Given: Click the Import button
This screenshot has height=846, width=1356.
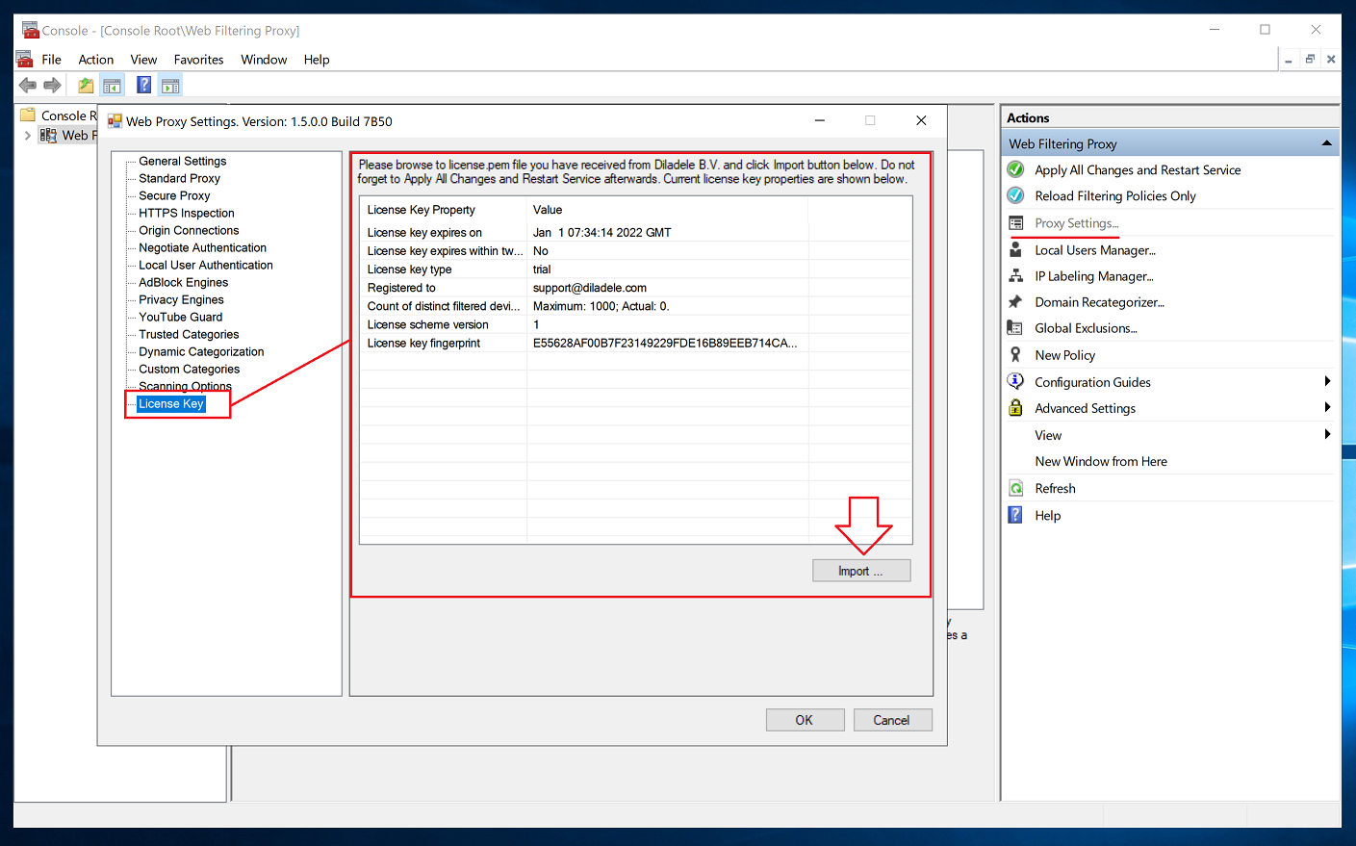Looking at the screenshot, I should (861, 571).
